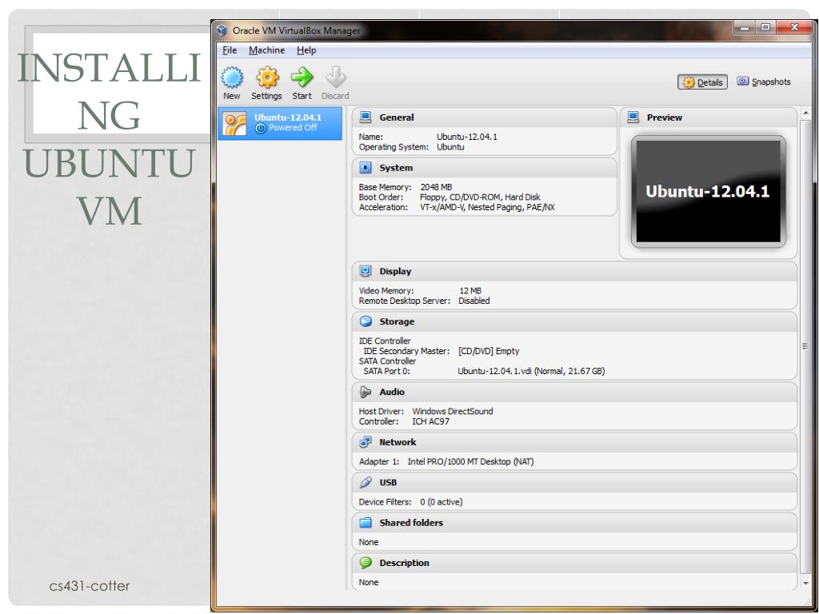Open the Description header link

coord(404,563)
